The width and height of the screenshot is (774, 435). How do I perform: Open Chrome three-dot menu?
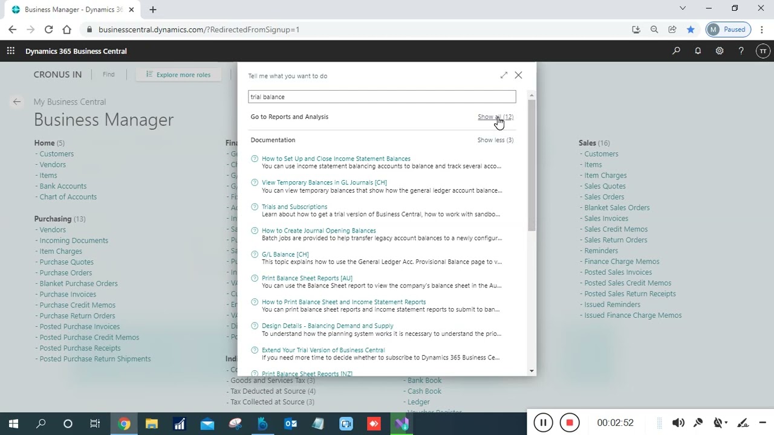tap(762, 29)
